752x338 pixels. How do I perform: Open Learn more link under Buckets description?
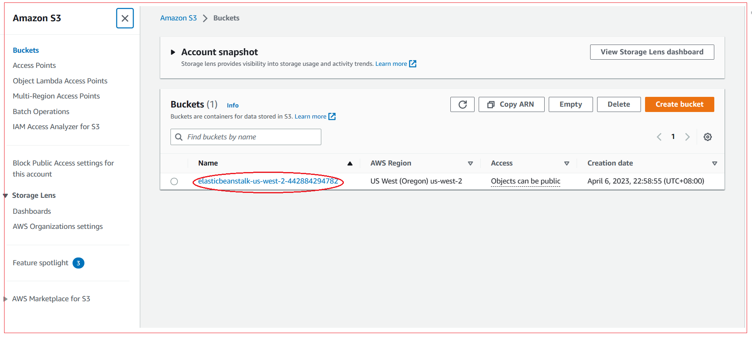pyautogui.click(x=310, y=116)
